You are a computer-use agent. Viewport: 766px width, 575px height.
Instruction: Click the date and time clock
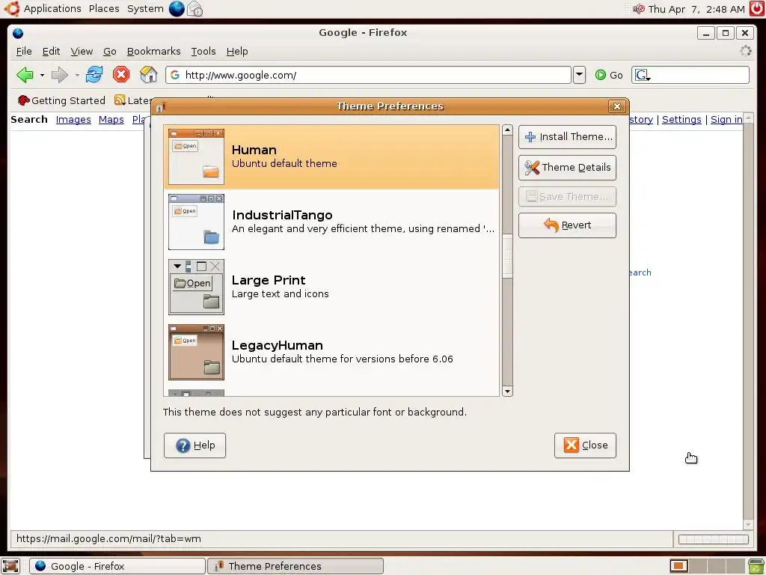coord(696,9)
